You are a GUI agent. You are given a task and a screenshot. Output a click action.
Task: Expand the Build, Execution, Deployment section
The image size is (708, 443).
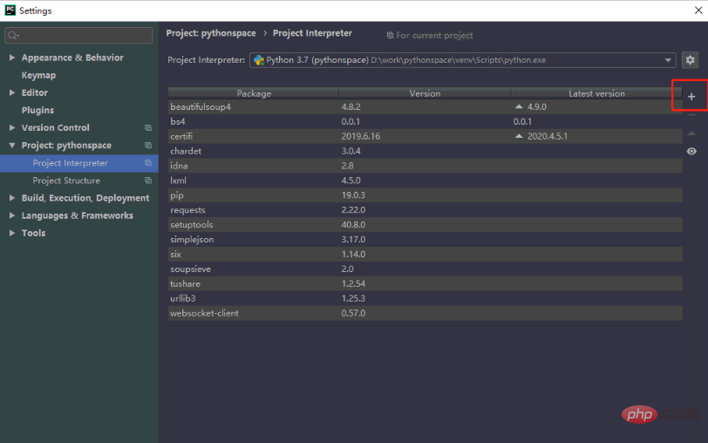tap(12, 198)
